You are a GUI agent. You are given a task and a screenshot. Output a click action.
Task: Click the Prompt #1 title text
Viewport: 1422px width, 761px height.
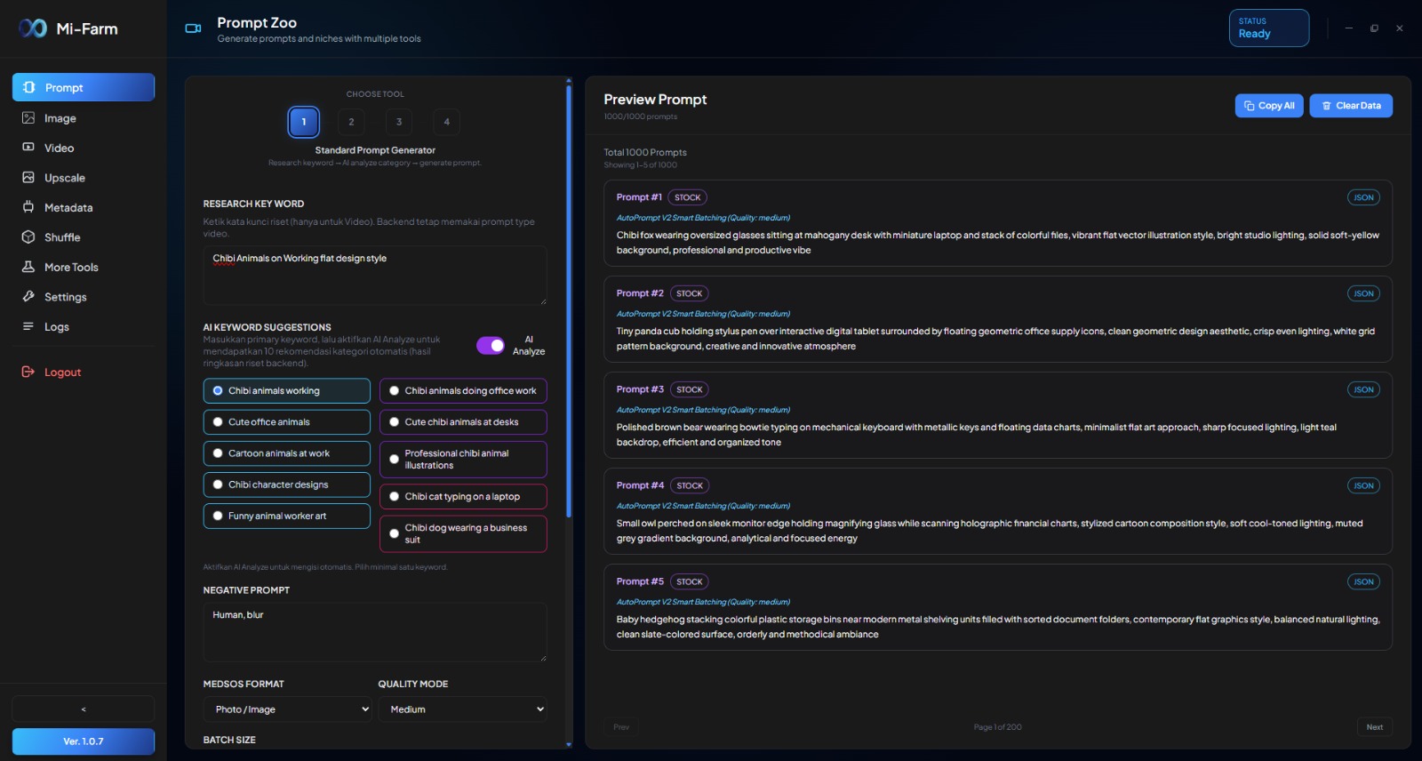coord(639,197)
